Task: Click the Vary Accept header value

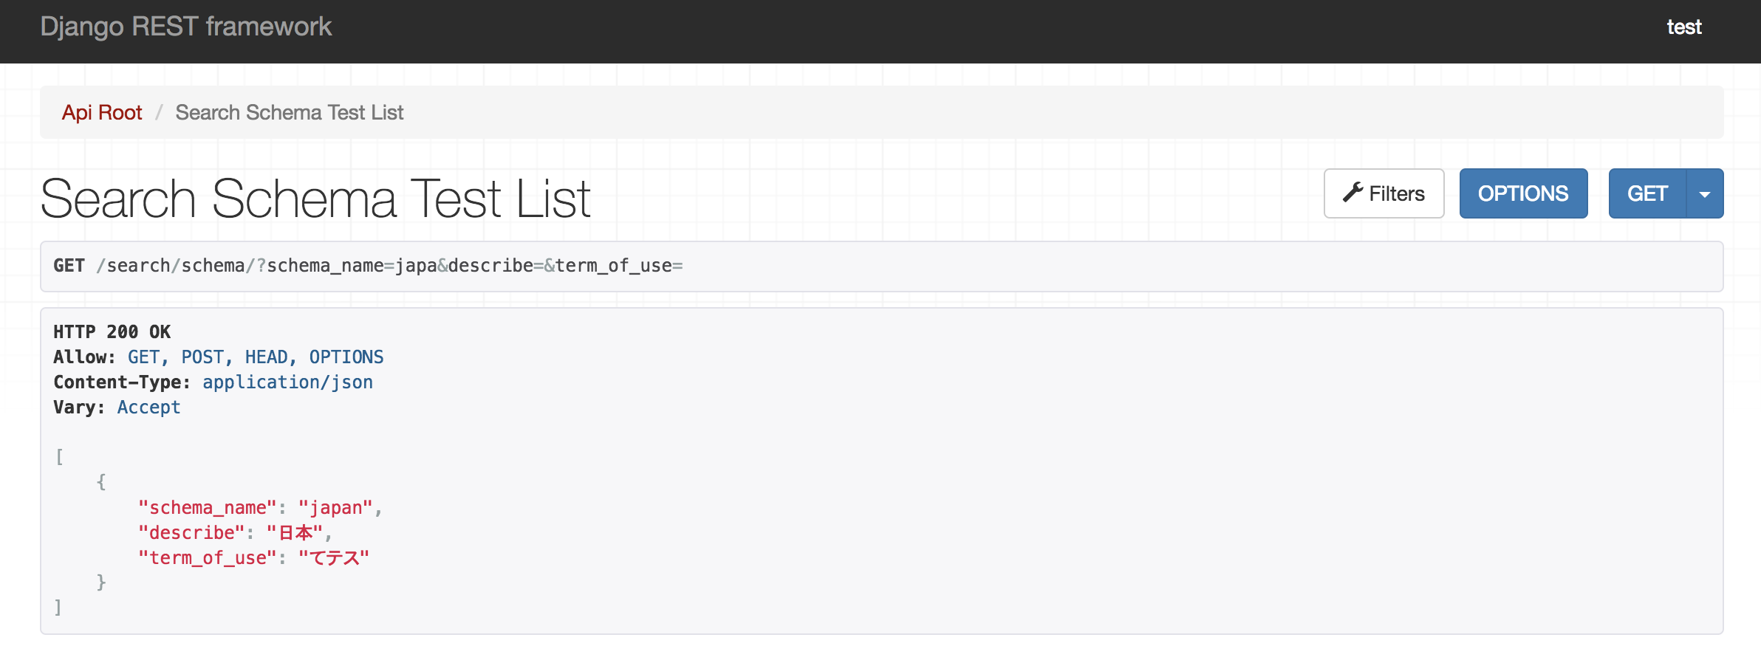Action: point(148,408)
